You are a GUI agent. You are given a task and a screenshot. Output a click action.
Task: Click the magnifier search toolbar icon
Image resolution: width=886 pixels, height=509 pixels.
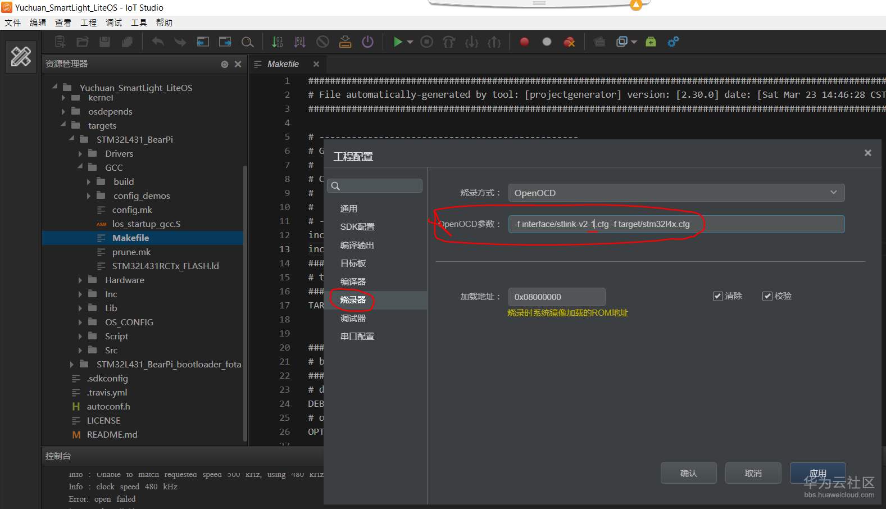tap(247, 42)
